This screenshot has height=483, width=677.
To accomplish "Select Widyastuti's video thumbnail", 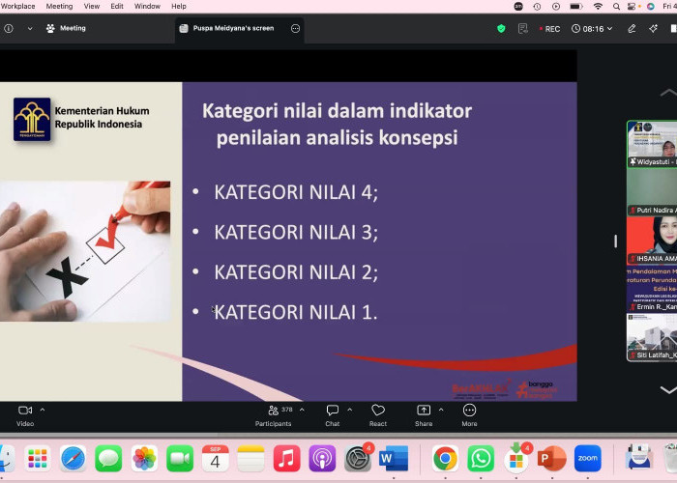I will [652, 144].
